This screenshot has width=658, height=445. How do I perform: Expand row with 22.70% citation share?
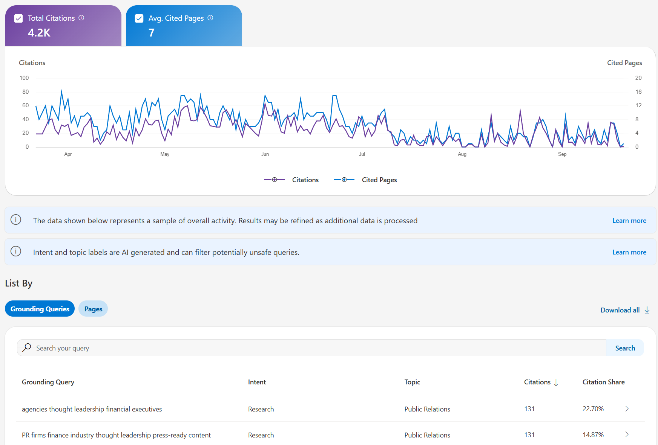[627, 409]
